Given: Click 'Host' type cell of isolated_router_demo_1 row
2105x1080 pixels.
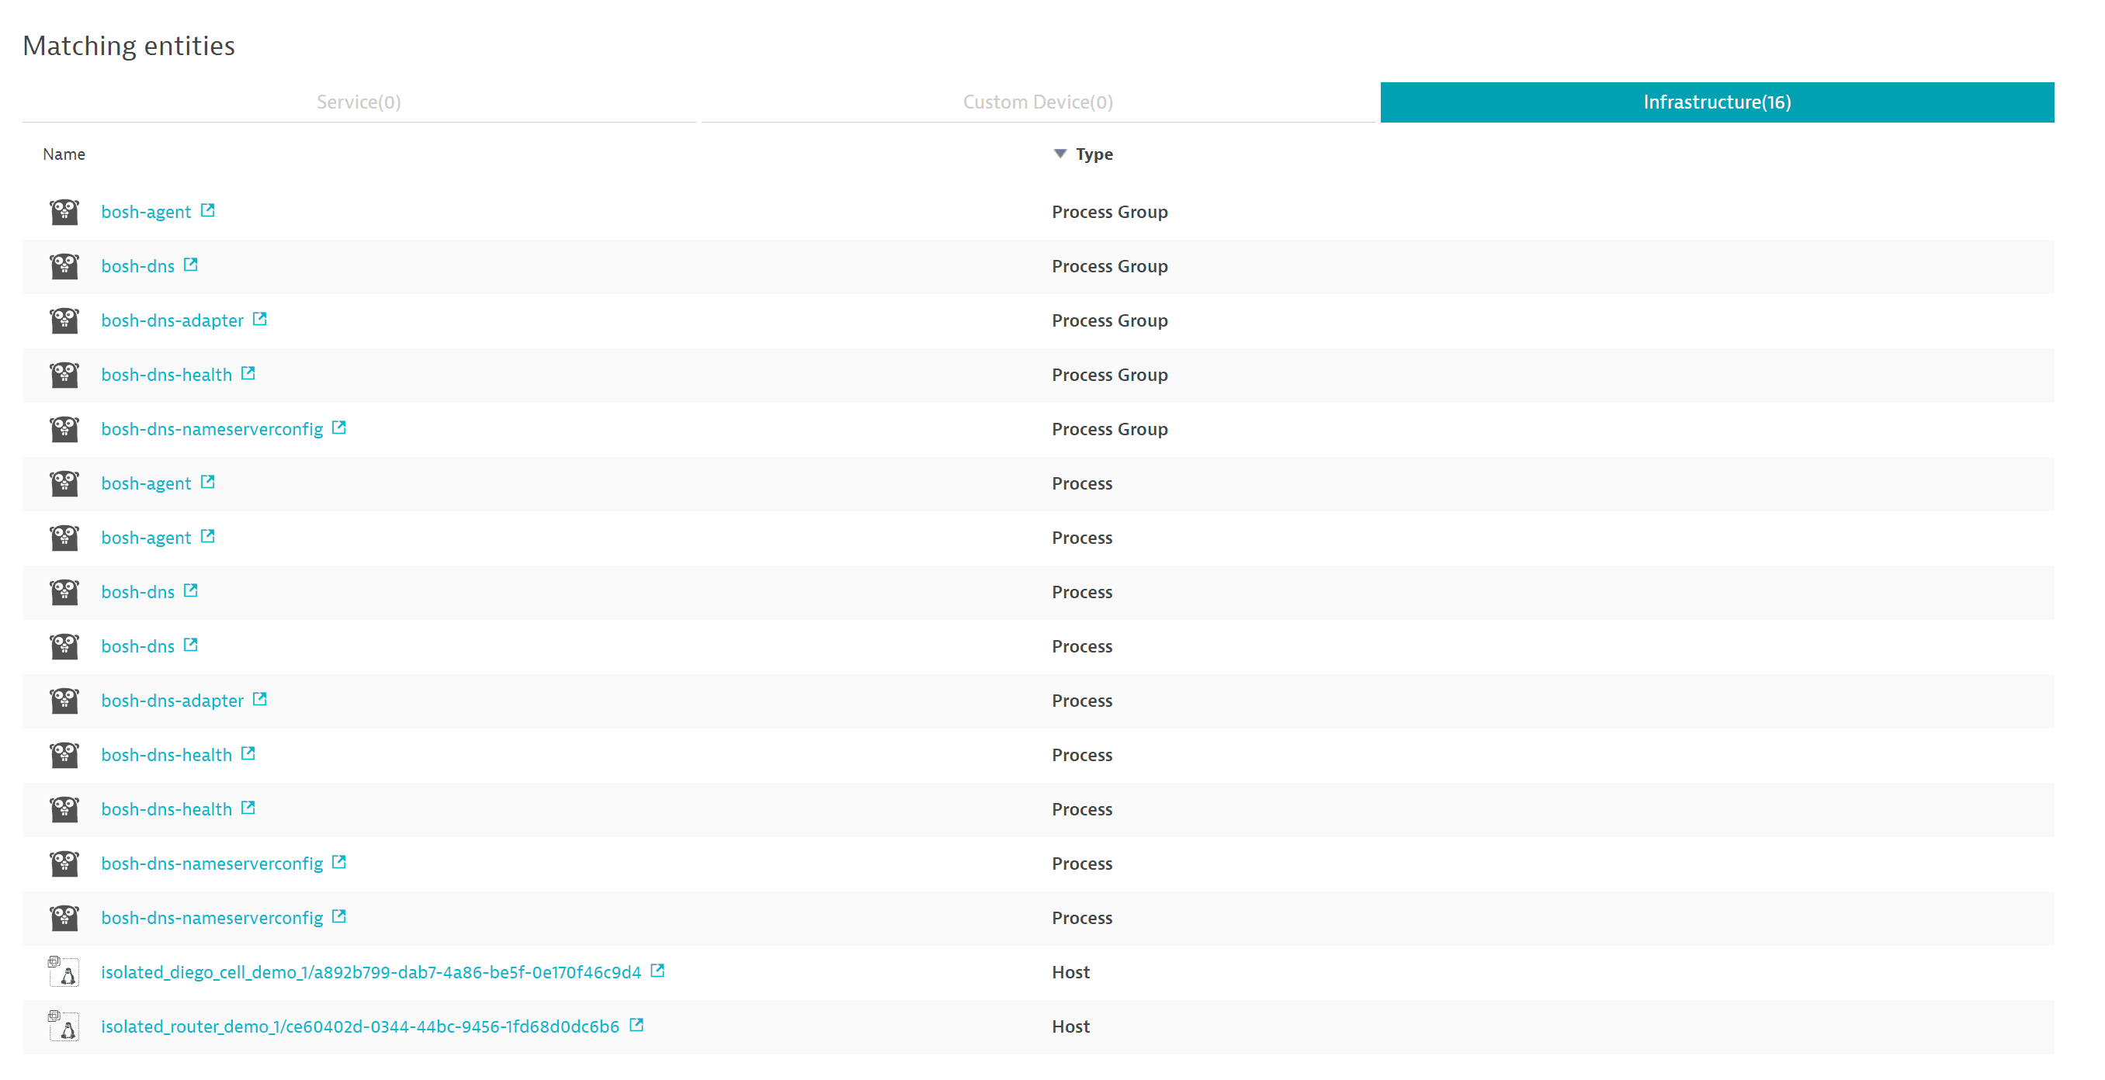Looking at the screenshot, I should click(x=1071, y=1027).
